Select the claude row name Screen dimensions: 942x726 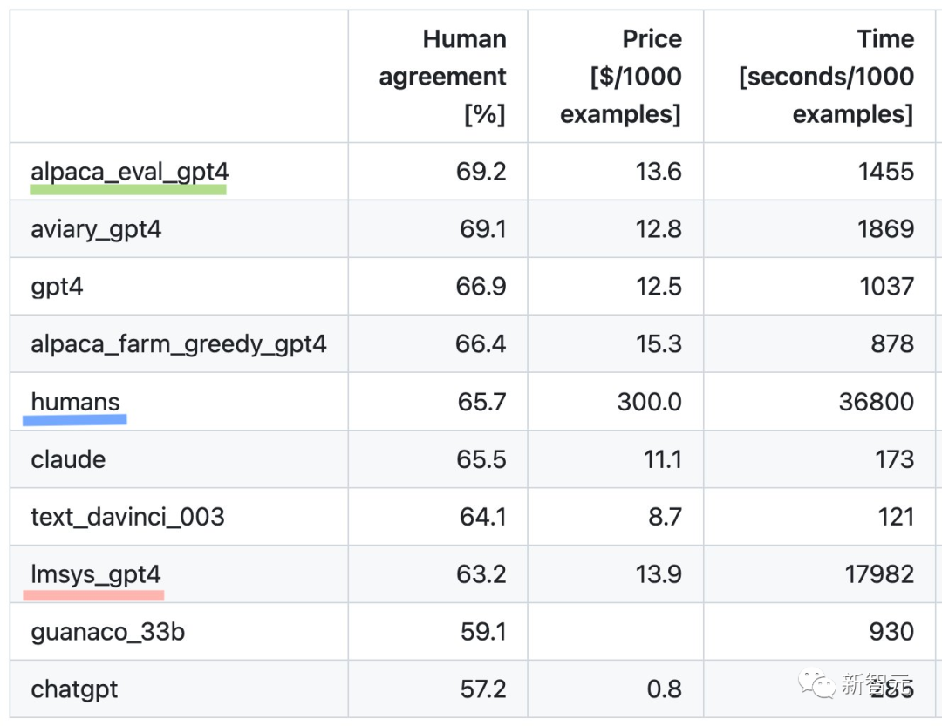pyautogui.click(x=68, y=459)
